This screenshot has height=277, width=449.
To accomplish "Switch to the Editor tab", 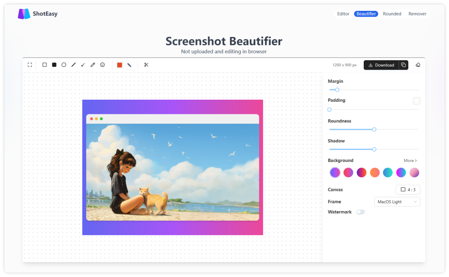I will click(343, 14).
